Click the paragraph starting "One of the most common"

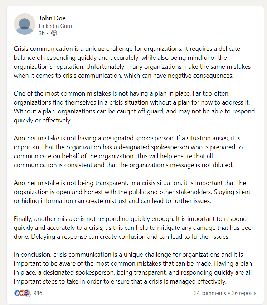(132, 107)
